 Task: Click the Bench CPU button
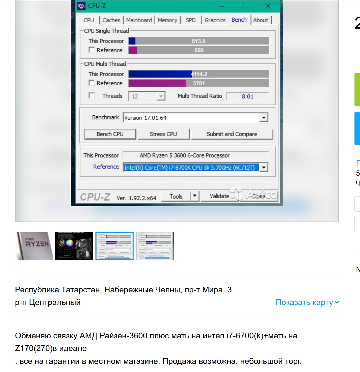[110, 134]
